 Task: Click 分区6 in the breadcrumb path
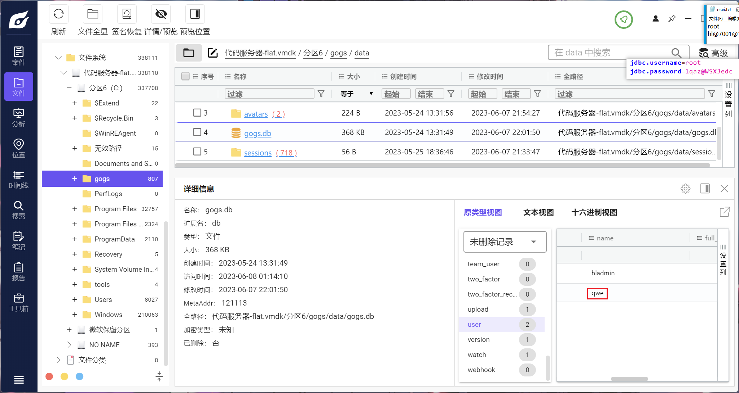point(313,53)
